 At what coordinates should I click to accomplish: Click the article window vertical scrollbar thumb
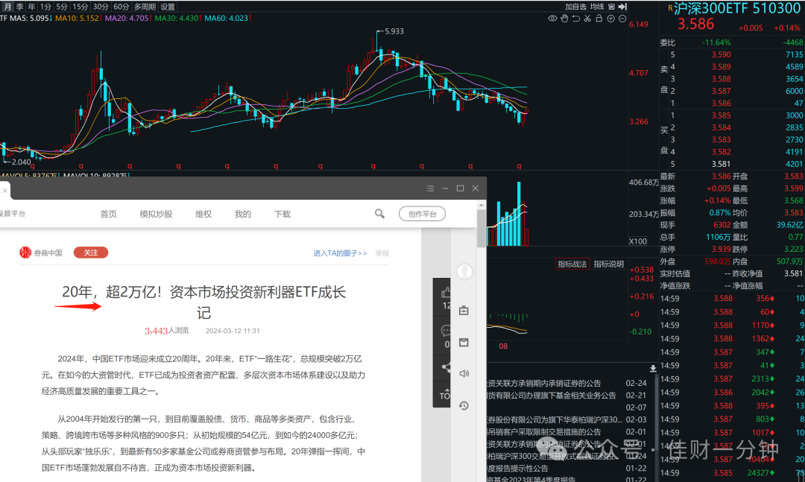click(x=481, y=229)
